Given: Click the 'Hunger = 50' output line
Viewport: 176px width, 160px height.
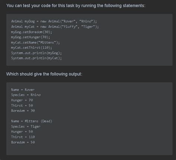Looking at the screenshot, I should coord(22,131).
